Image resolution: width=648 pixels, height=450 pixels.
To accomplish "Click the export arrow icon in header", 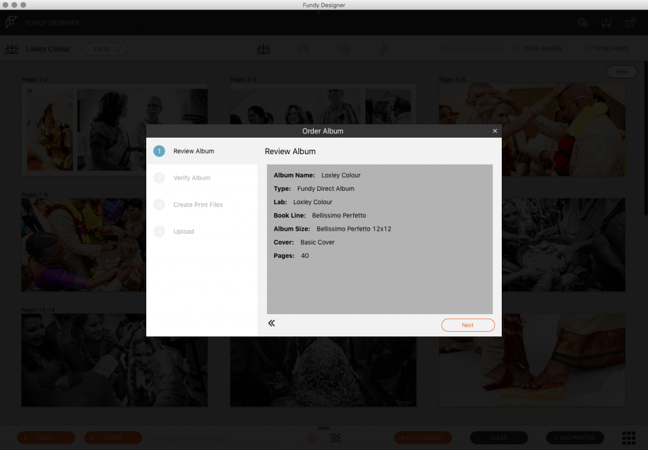I will pyautogui.click(x=630, y=23).
